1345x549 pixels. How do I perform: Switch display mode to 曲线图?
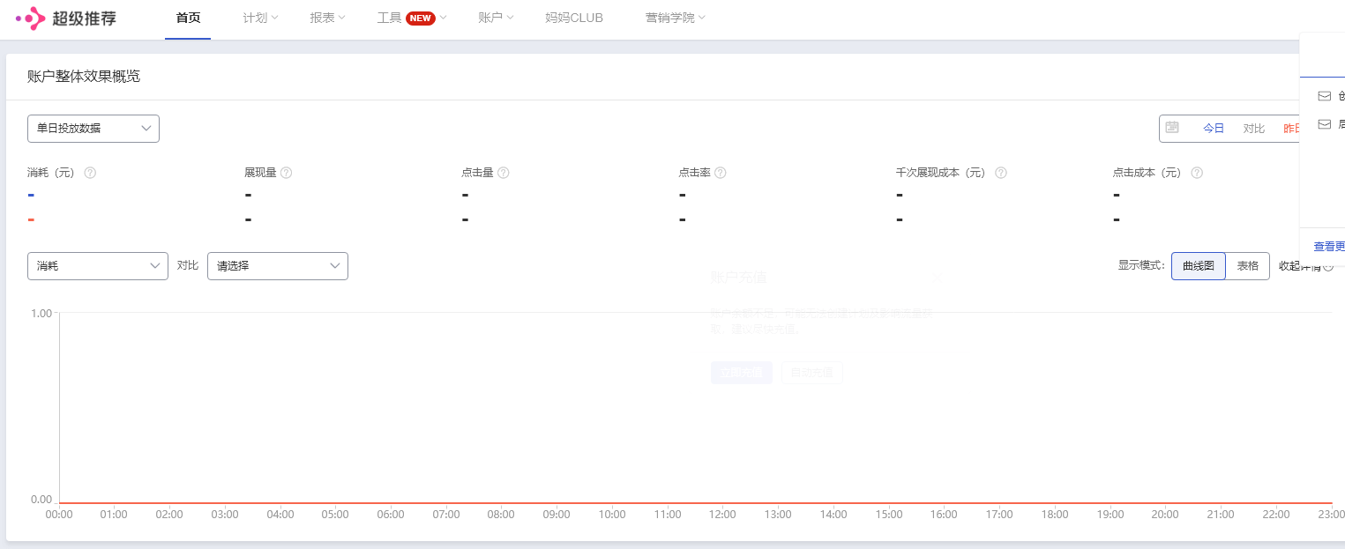[x=1199, y=266]
